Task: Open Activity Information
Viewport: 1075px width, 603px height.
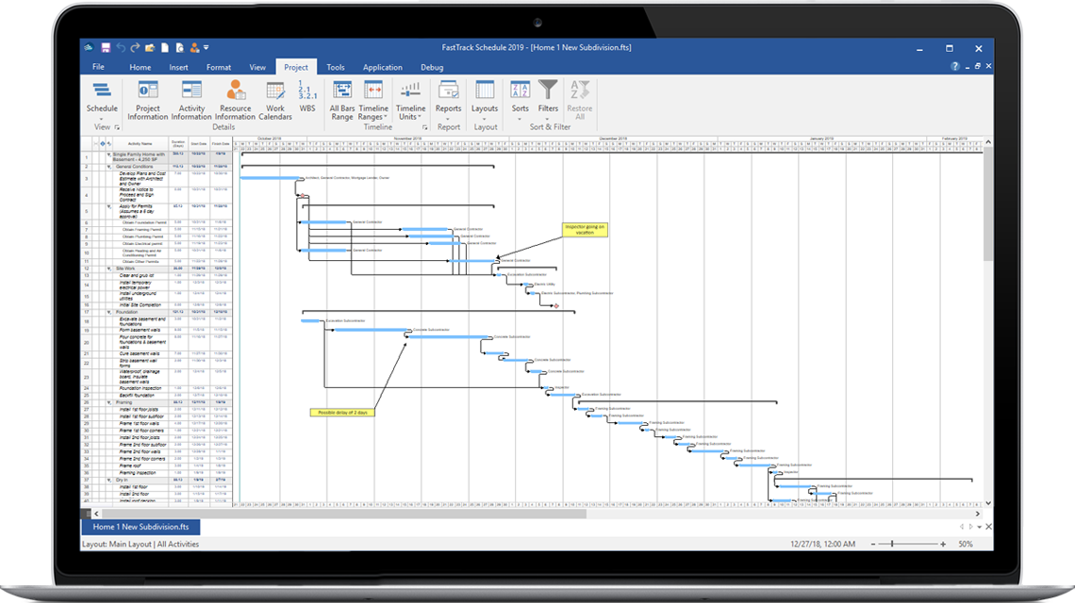Action: [x=191, y=99]
